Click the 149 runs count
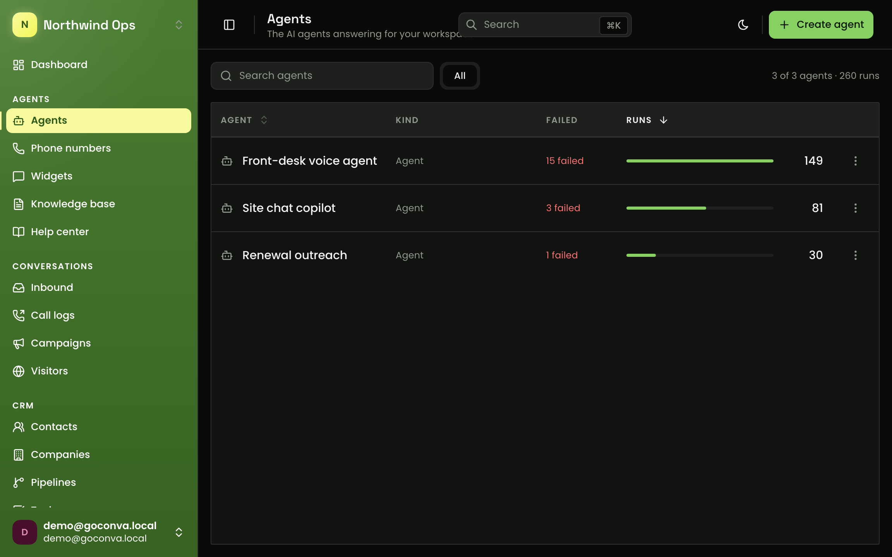Screen dimensions: 892x557 (x=813, y=161)
